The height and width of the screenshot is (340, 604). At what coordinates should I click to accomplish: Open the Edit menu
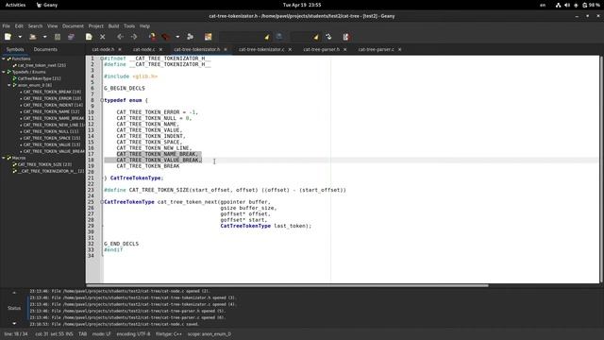(x=19, y=26)
